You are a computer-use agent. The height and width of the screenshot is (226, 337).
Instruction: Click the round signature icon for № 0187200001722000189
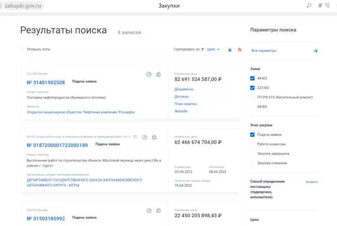pos(145,137)
